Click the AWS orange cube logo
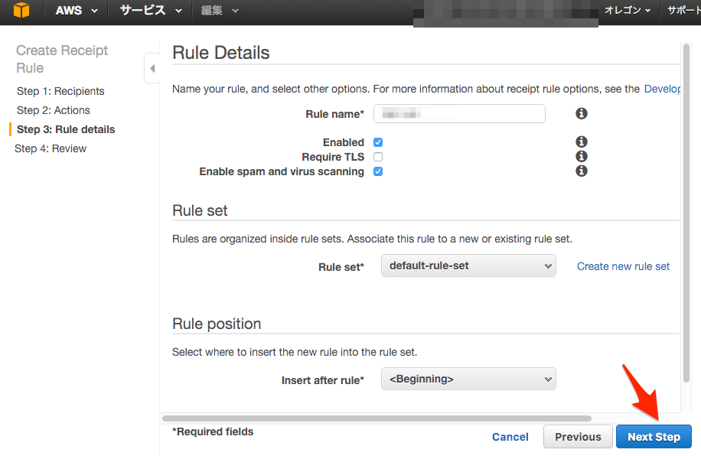 point(21,11)
